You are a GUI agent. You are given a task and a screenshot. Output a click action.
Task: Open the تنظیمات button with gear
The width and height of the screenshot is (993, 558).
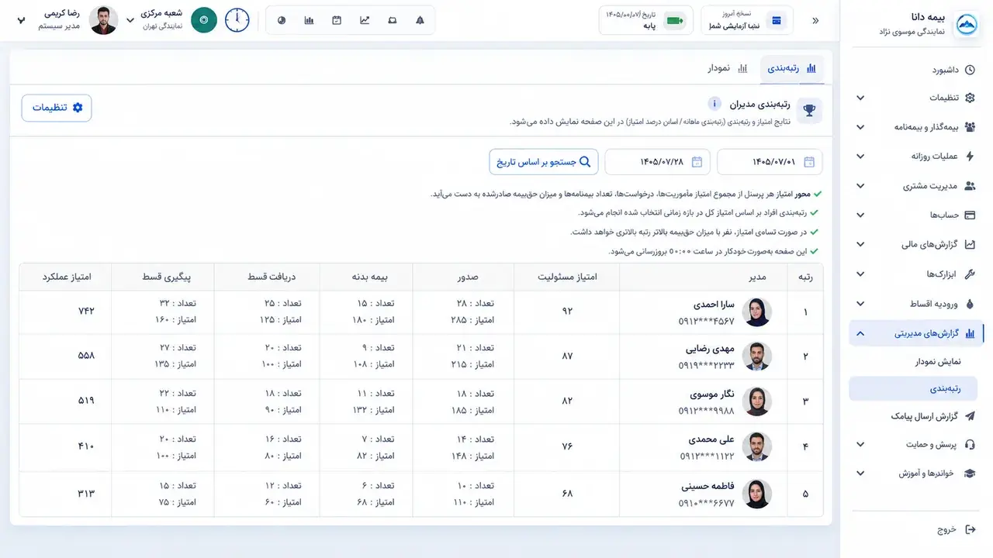tap(57, 108)
